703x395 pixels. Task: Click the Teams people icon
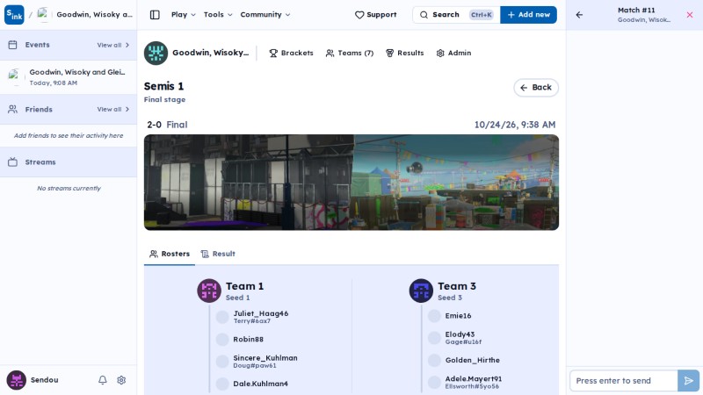click(330, 53)
